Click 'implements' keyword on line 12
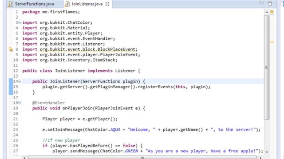This screenshot has width=284, height=159. click(100, 71)
